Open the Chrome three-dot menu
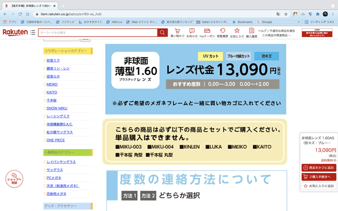Viewport: 338px width, 211px height. tap(333, 14)
